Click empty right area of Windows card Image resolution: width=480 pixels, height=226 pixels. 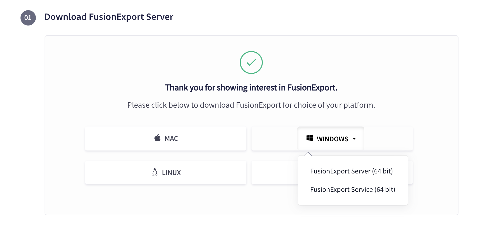(x=388, y=139)
